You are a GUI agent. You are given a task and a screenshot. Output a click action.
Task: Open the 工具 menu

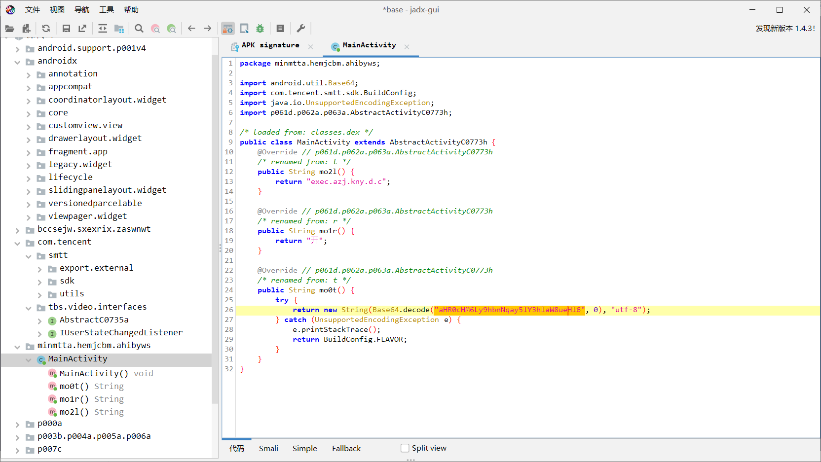point(106,10)
